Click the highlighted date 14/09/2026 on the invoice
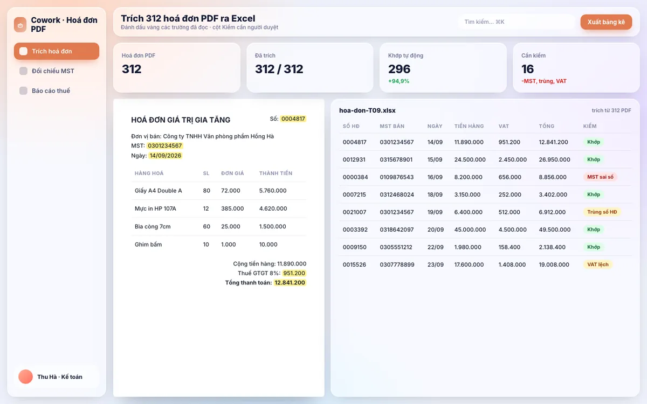 pos(166,156)
